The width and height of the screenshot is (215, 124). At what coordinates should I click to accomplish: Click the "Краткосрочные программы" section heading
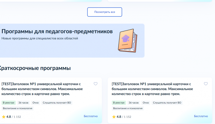pos(35,68)
